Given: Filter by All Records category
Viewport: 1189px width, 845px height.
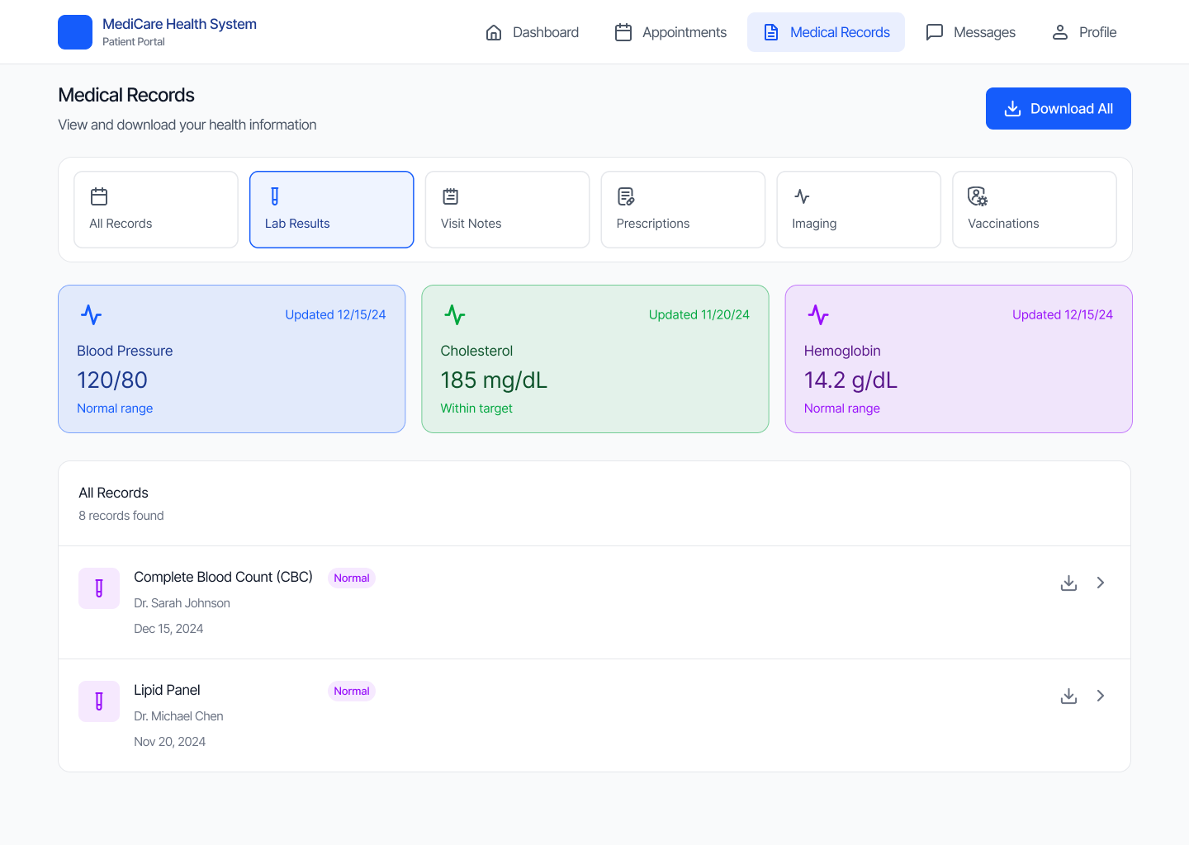Looking at the screenshot, I should 156,210.
